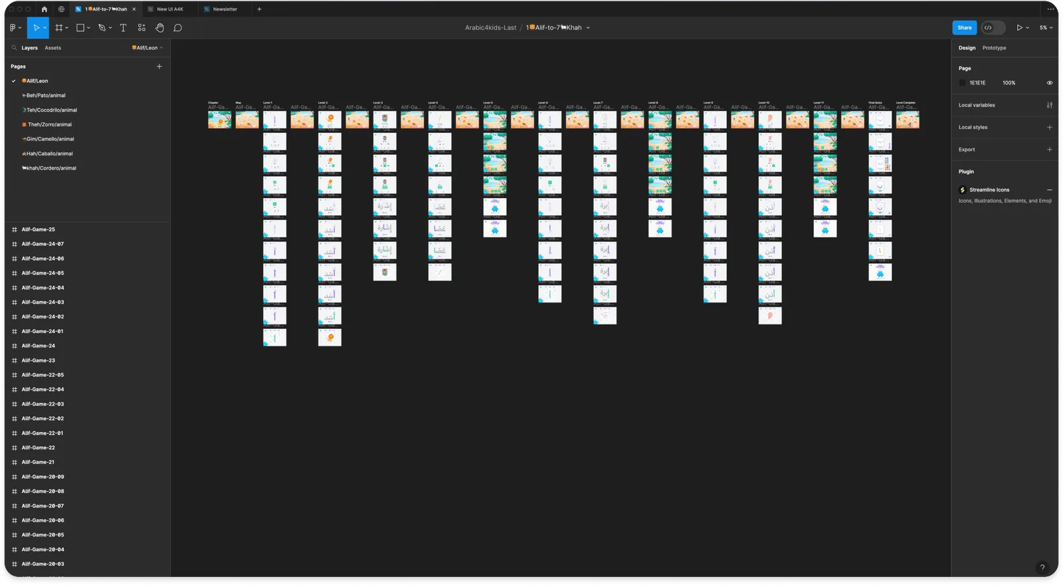Select the Text tool

point(123,28)
